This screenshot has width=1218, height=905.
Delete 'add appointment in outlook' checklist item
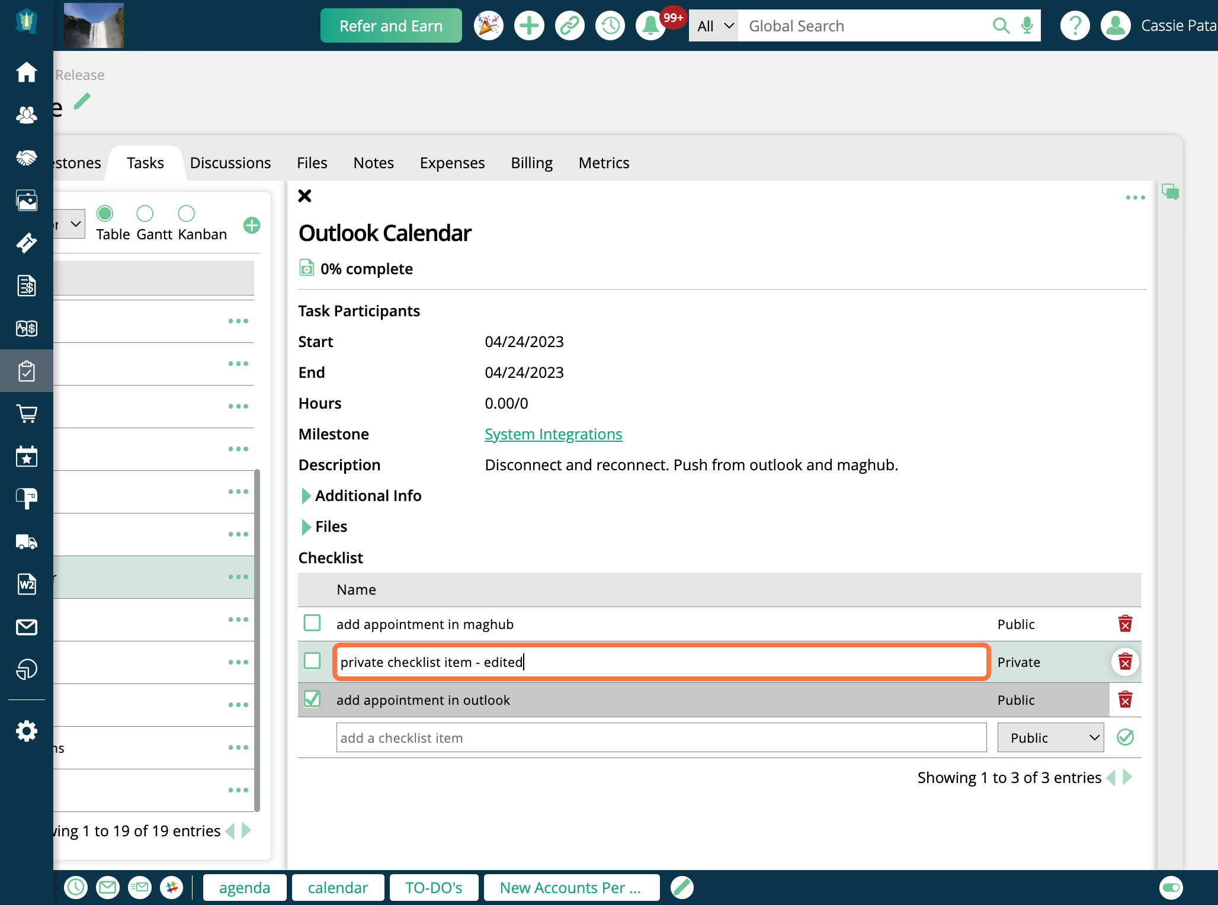tap(1125, 699)
